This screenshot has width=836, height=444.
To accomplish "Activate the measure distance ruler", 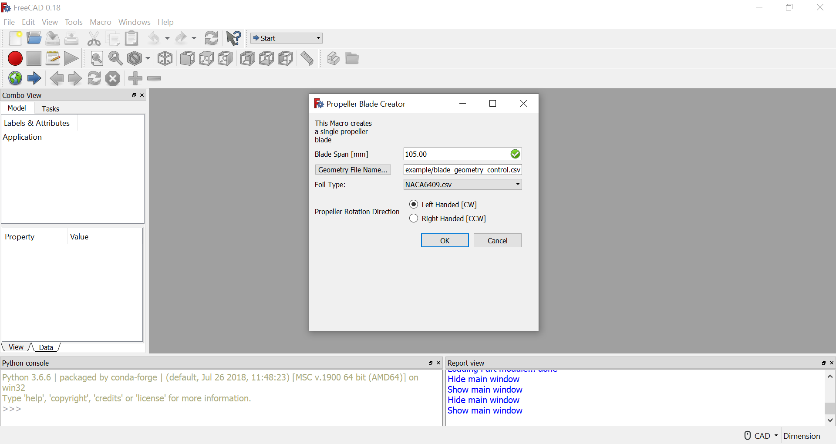I will tap(307, 58).
